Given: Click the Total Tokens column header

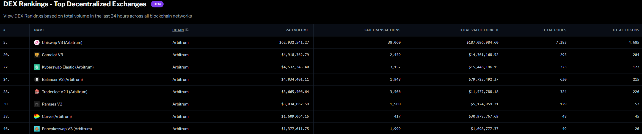Looking at the screenshot, I should (626, 30).
